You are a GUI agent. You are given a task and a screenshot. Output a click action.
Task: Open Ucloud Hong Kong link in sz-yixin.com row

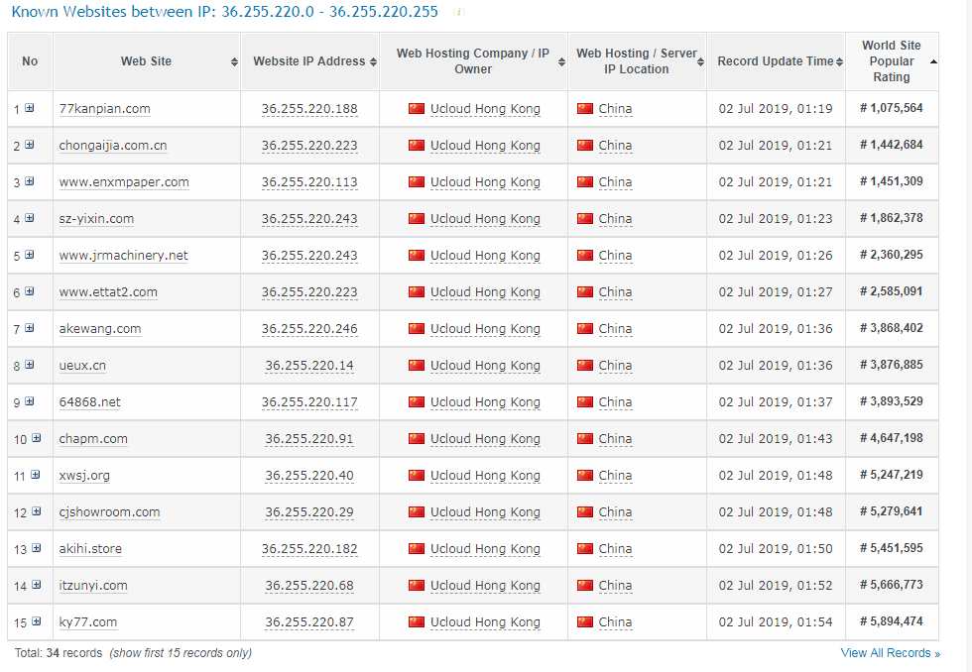(x=485, y=219)
